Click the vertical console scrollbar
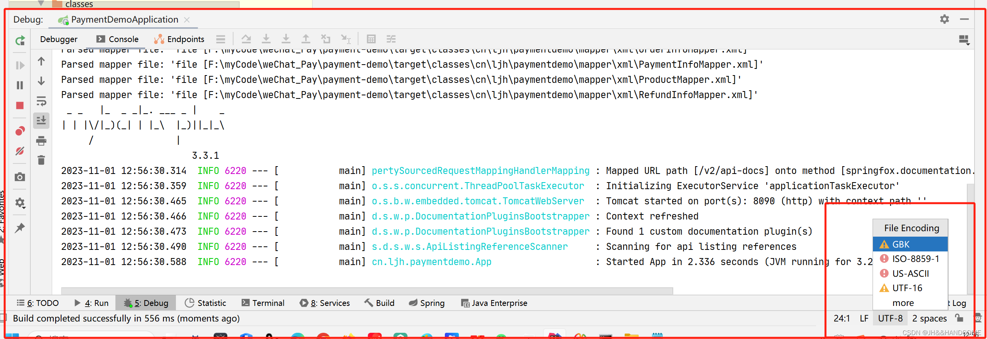 (x=971, y=238)
